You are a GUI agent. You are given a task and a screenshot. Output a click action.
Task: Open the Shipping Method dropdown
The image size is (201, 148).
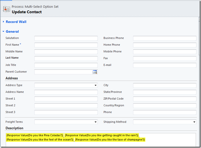click(x=165, y=122)
